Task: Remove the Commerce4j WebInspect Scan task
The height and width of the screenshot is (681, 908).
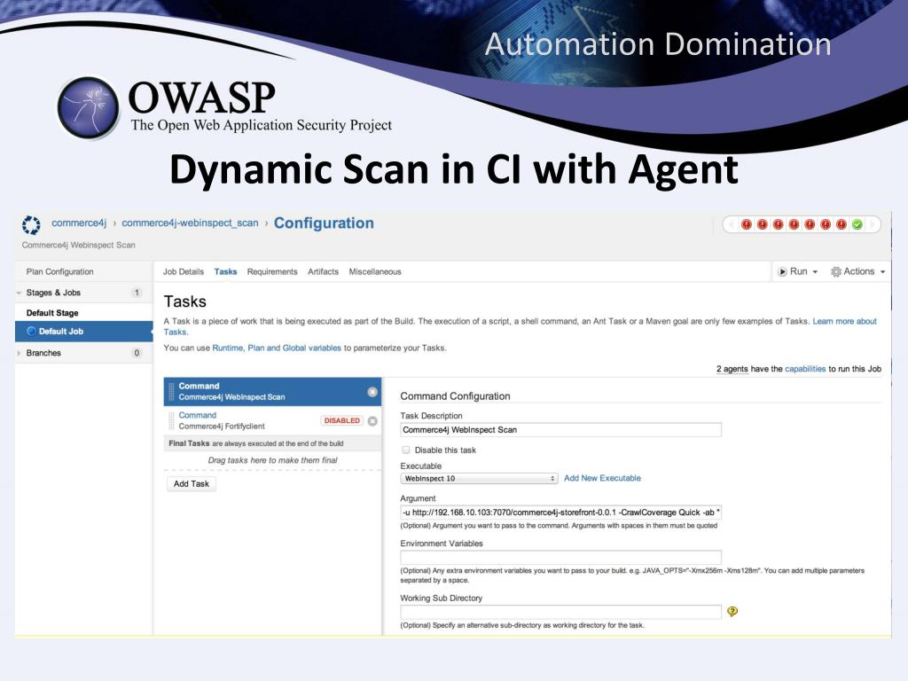Action: tap(372, 392)
